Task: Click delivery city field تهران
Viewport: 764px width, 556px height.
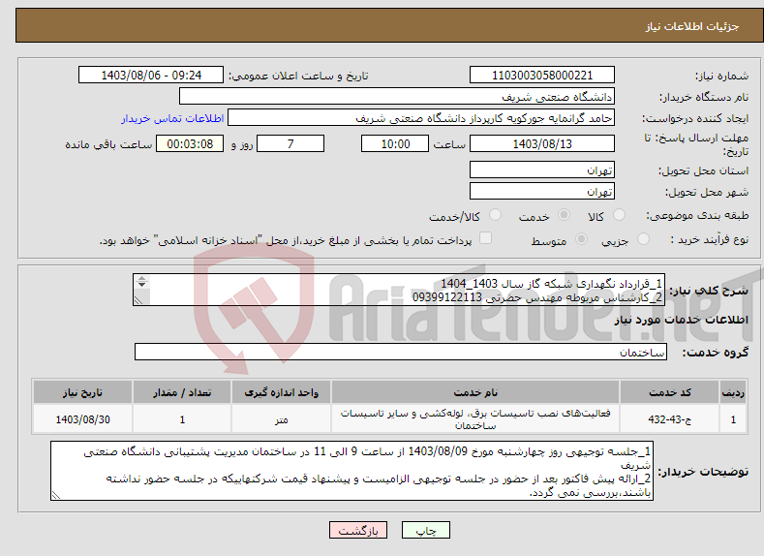Action: 542,191
